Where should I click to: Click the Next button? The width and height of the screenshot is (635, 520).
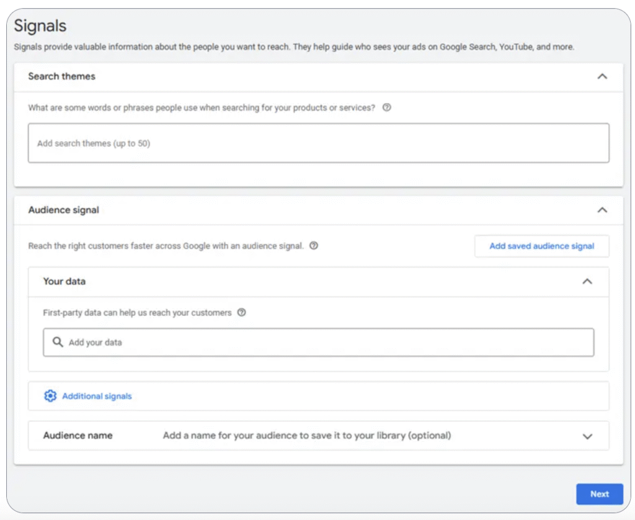click(x=600, y=494)
